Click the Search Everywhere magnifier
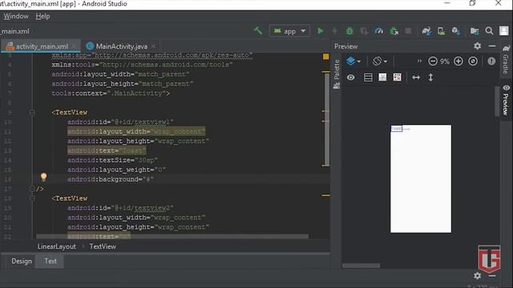 489,31
